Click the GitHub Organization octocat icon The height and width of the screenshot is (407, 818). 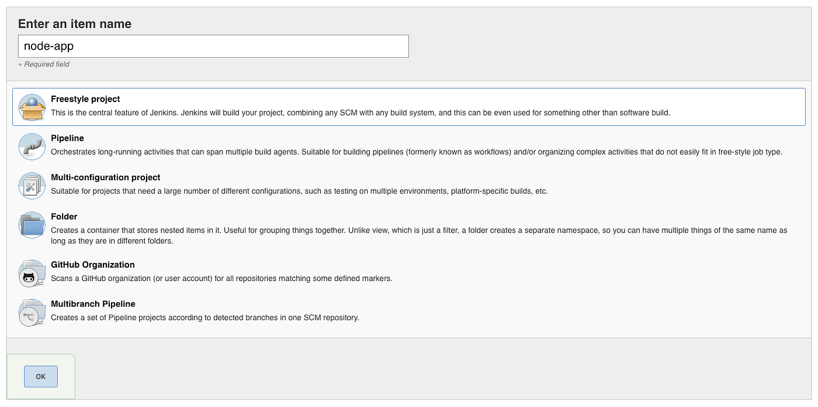pos(32,273)
